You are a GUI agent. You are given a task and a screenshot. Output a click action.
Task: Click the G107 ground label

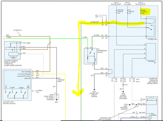(94, 92)
